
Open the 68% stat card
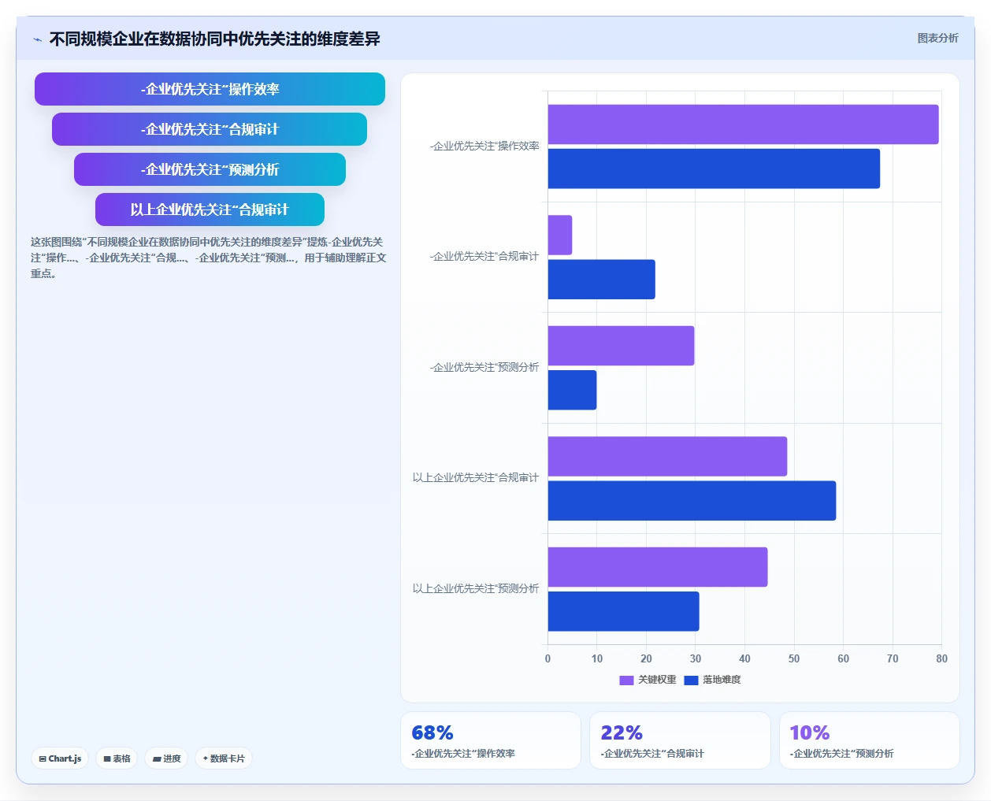pos(491,740)
